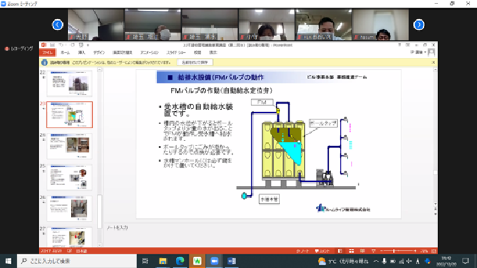
Task: Switch to Slide Sorter view icon
Action: coord(352,251)
